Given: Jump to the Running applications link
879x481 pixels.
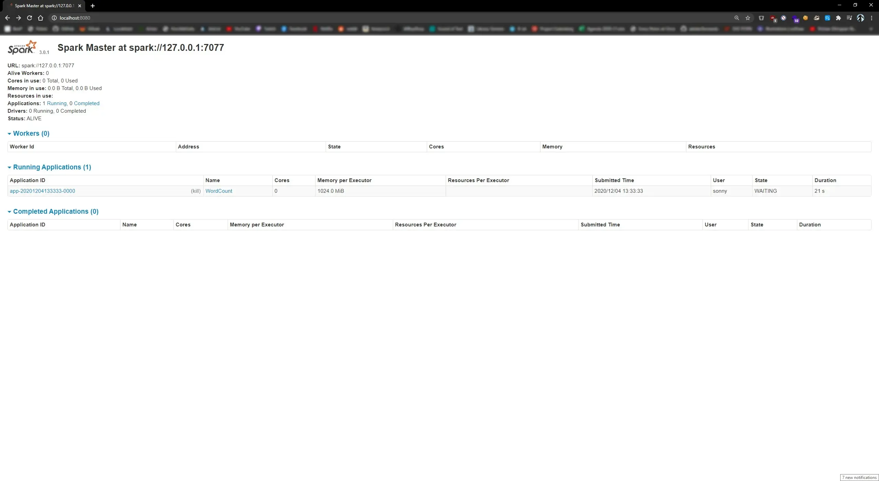Looking at the screenshot, I should point(56,103).
